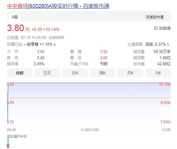
Task: Select the A股 tab
Action: (x=15, y=17)
